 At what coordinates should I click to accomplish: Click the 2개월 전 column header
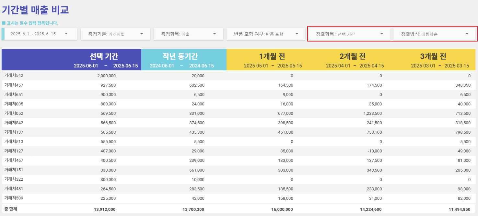[x=353, y=56]
